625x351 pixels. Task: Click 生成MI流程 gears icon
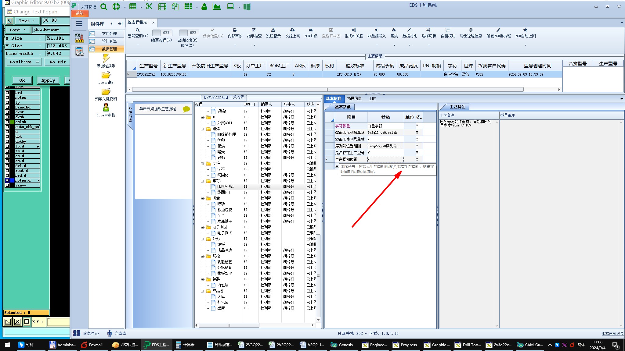(353, 30)
